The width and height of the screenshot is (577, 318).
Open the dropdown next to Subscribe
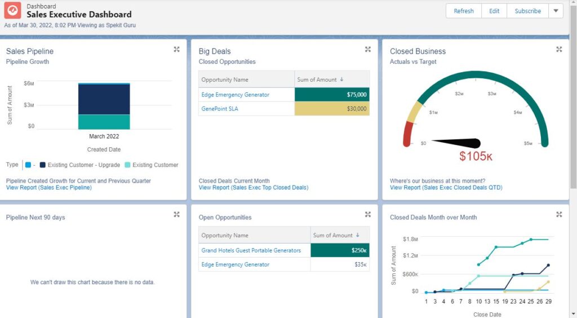click(x=556, y=11)
